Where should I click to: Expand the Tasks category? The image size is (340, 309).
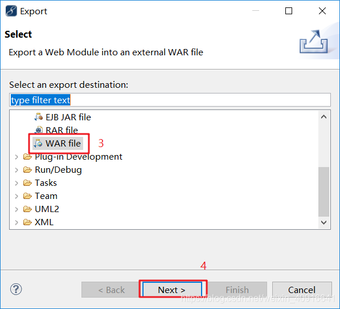(x=17, y=183)
